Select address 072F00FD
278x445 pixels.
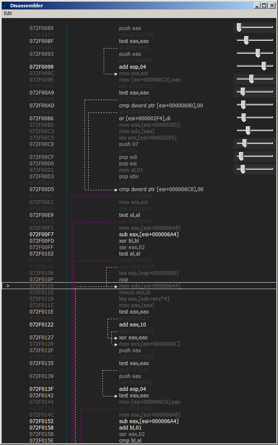(x=42, y=241)
